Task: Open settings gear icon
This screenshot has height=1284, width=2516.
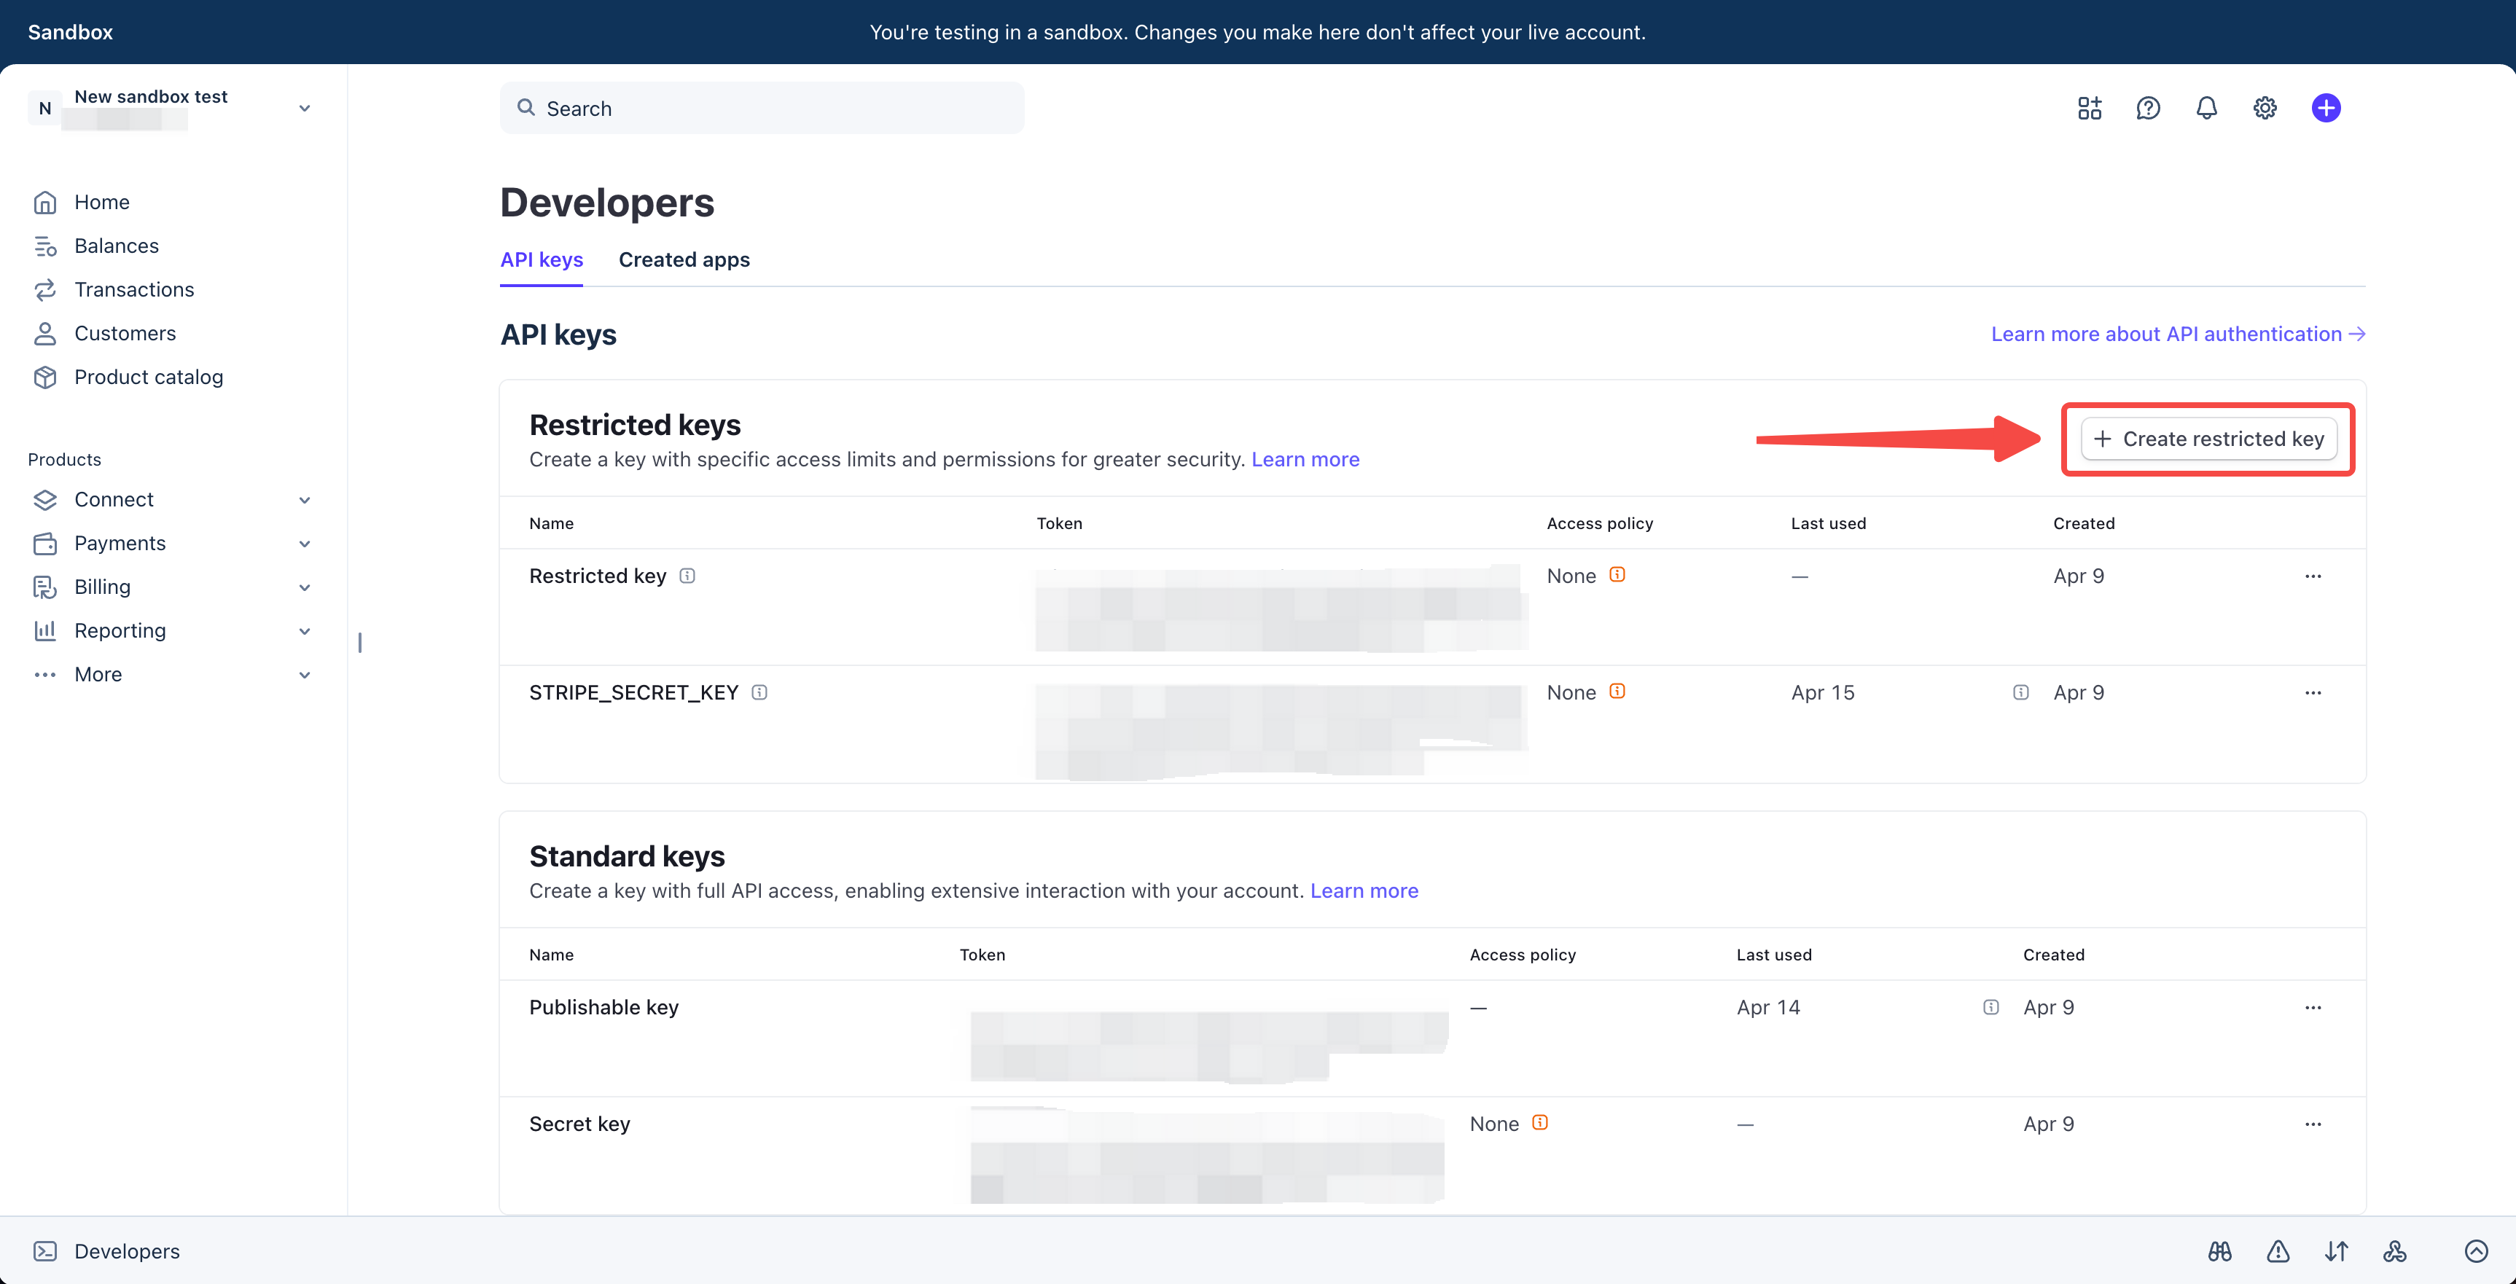Action: (2265, 109)
